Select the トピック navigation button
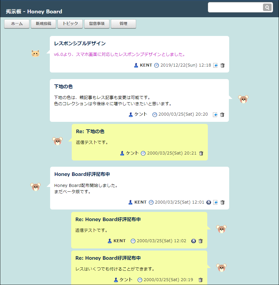 70,24
